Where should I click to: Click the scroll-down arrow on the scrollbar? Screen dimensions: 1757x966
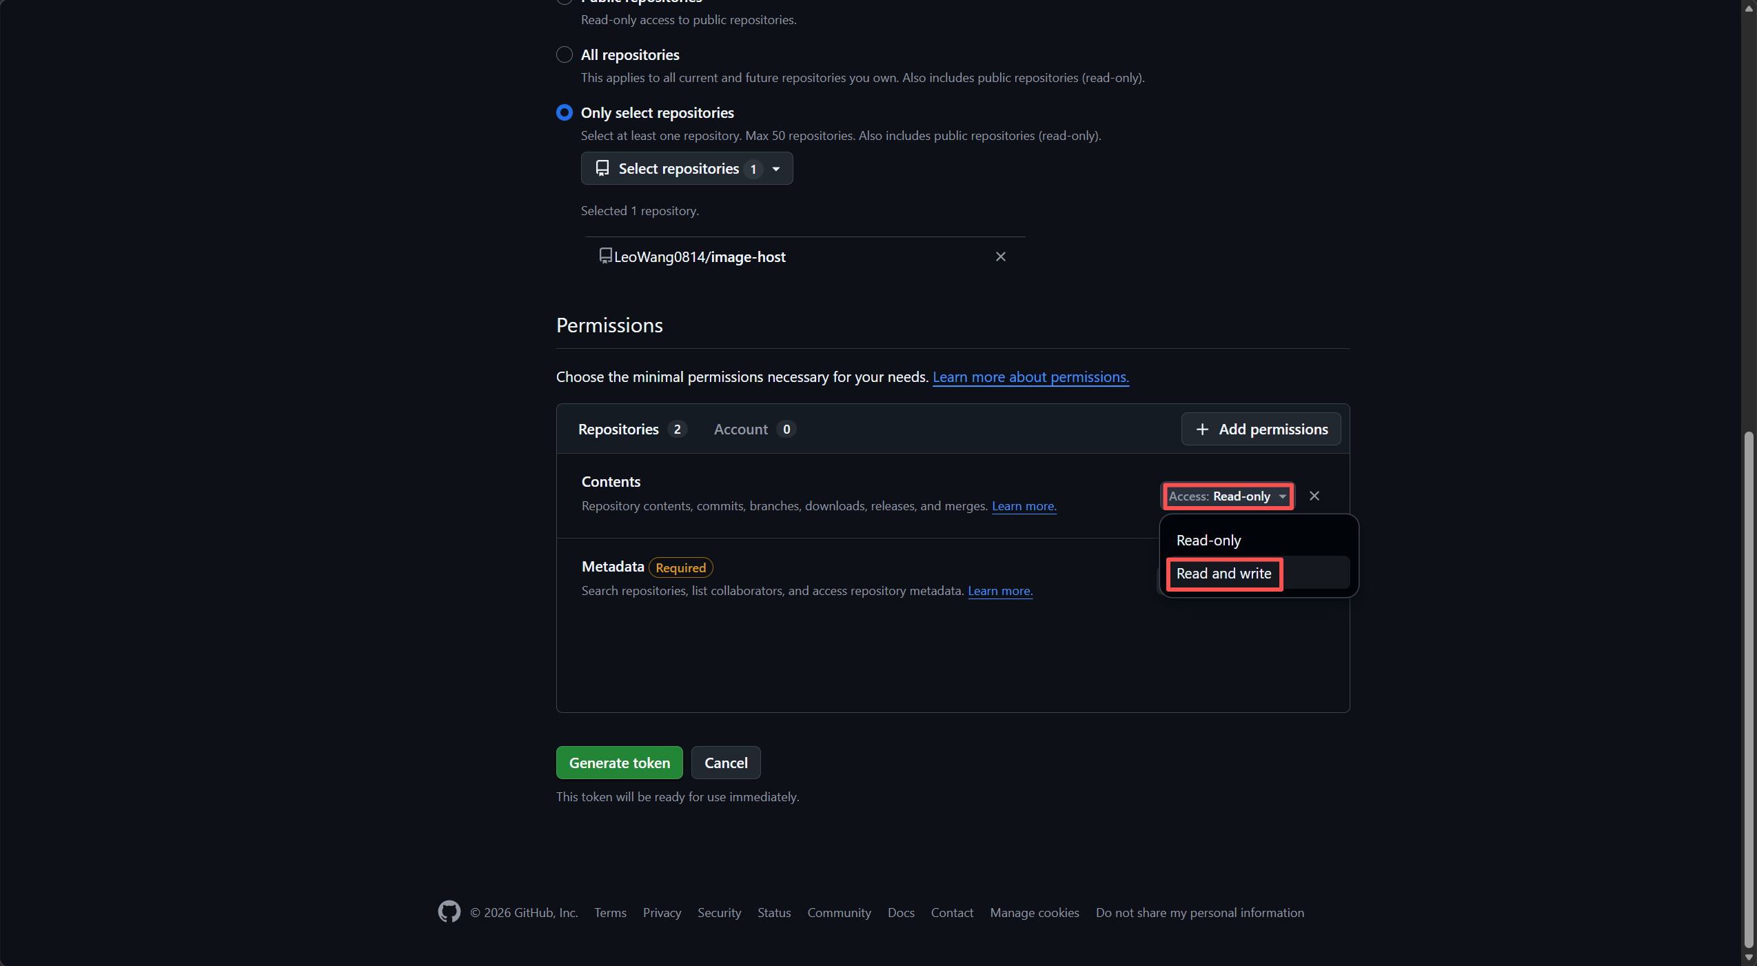[1748, 957]
